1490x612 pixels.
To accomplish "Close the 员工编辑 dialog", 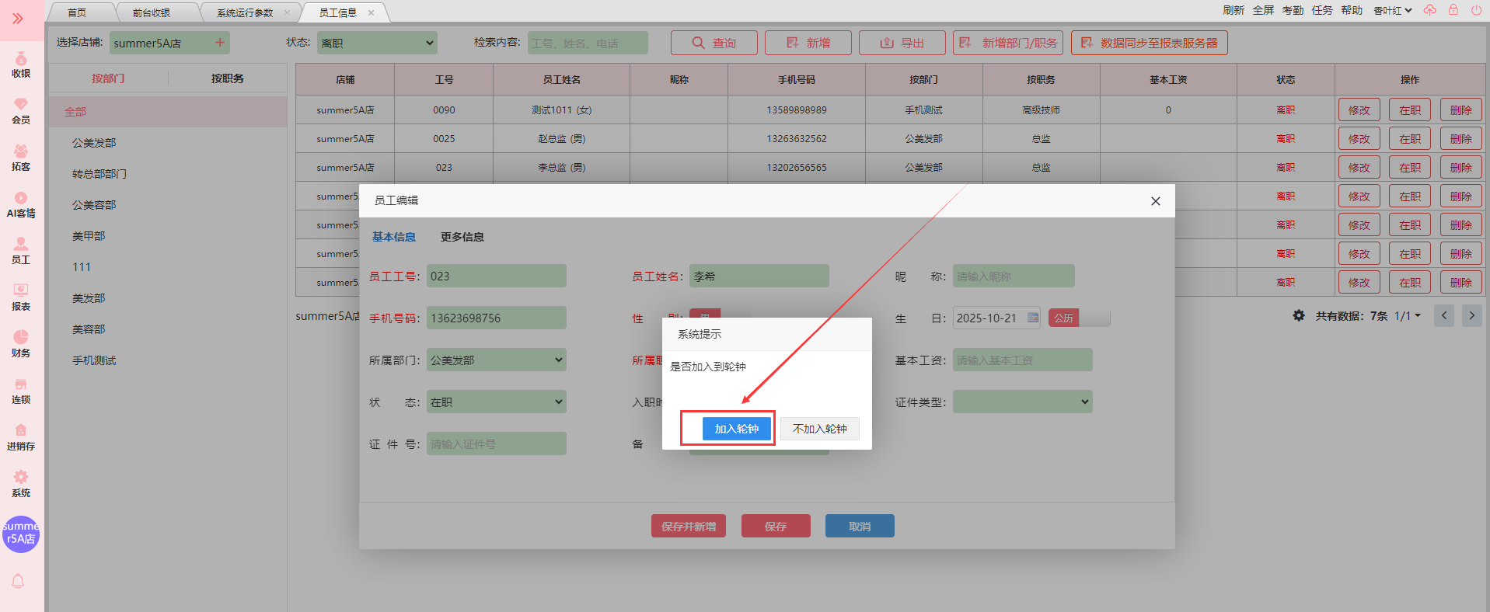I will click(x=1155, y=201).
